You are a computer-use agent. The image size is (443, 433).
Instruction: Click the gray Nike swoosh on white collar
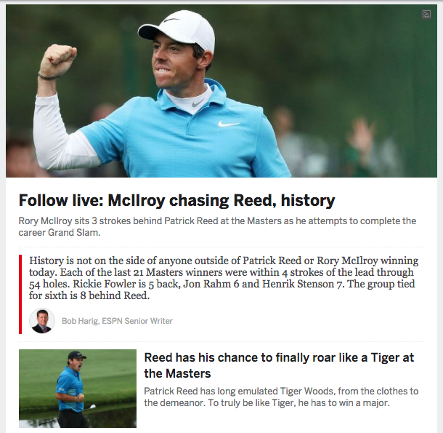198,103
